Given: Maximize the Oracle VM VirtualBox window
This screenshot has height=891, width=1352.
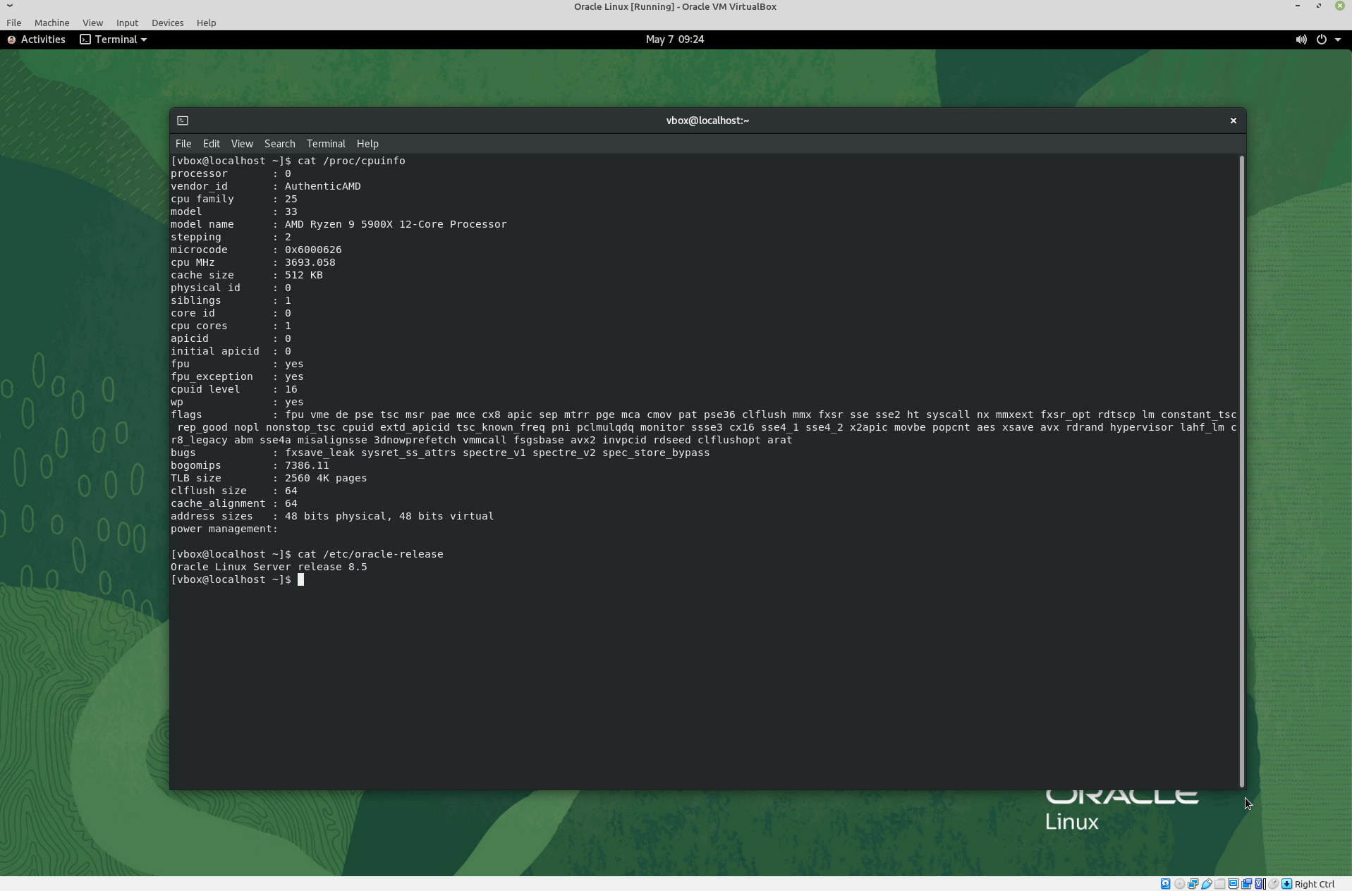Looking at the screenshot, I should (x=1319, y=6).
